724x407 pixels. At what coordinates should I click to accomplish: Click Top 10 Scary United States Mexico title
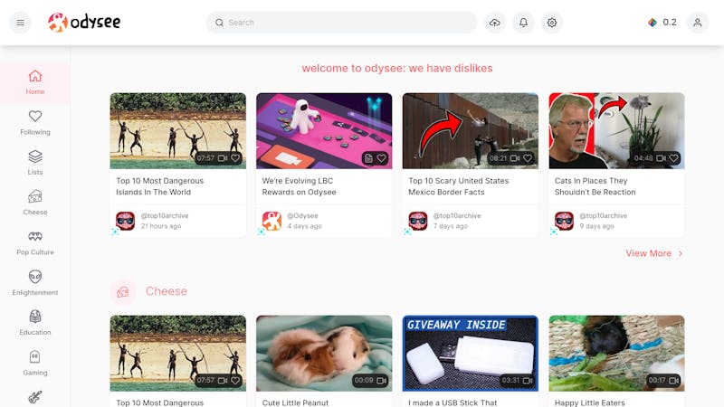459,186
